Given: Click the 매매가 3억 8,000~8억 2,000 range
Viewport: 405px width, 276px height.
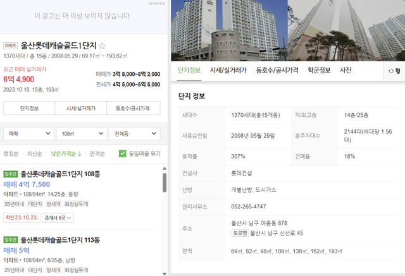Looking at the screenshot, I should pos(128,75).
